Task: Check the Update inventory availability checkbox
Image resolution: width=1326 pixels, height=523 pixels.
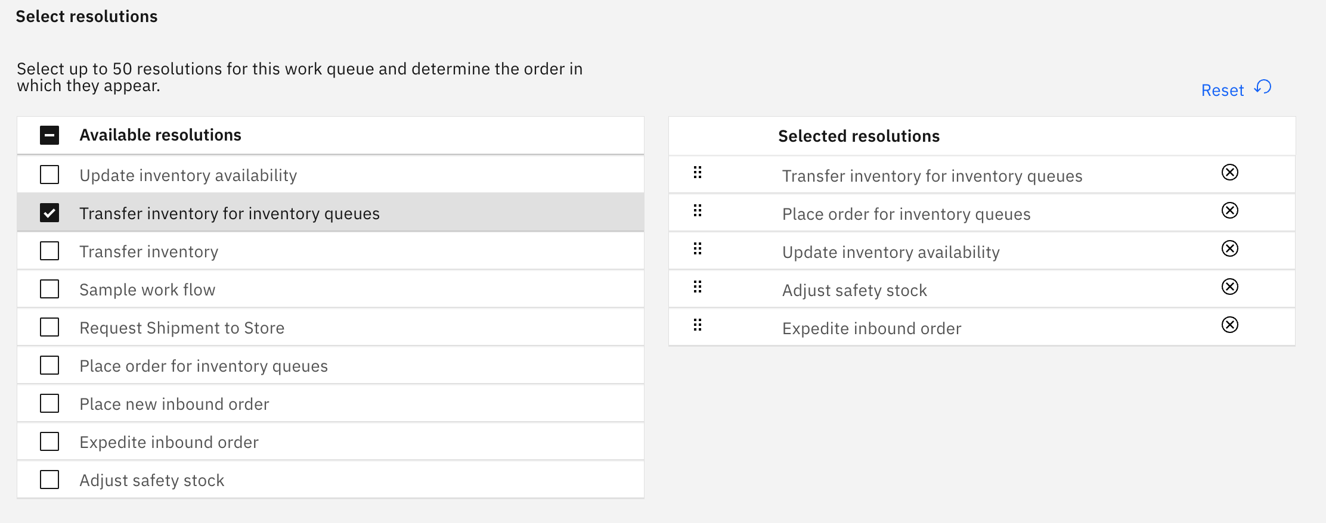Action: click(49, 175)
